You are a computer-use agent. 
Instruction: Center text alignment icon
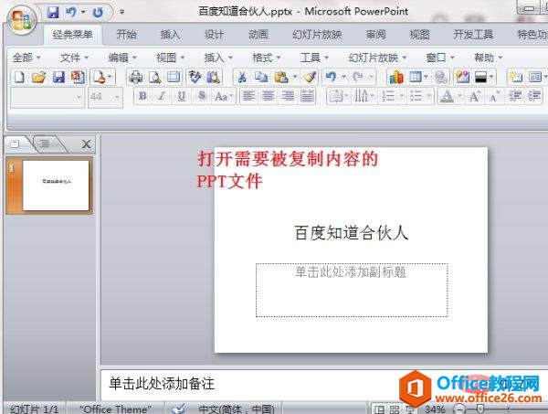point(268,96)
